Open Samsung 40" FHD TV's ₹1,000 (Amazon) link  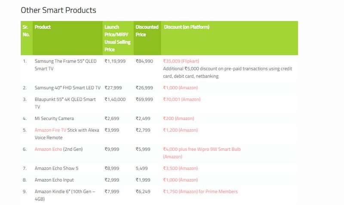click(180, 88)
